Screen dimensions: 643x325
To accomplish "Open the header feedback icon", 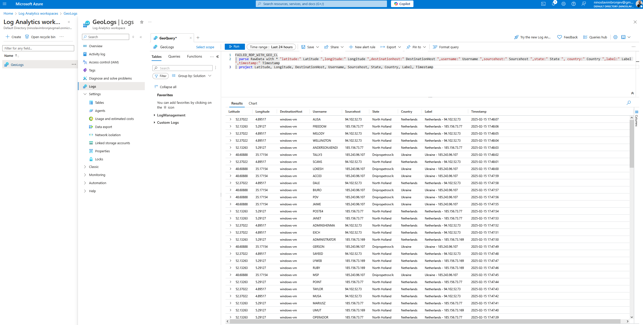I will tap(584, 4).
